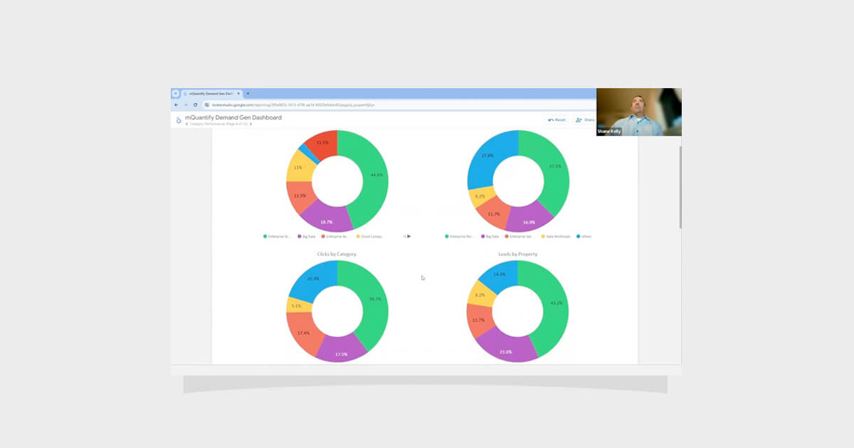
Task: Go to next report page chevron
Action: coord(251,124)
